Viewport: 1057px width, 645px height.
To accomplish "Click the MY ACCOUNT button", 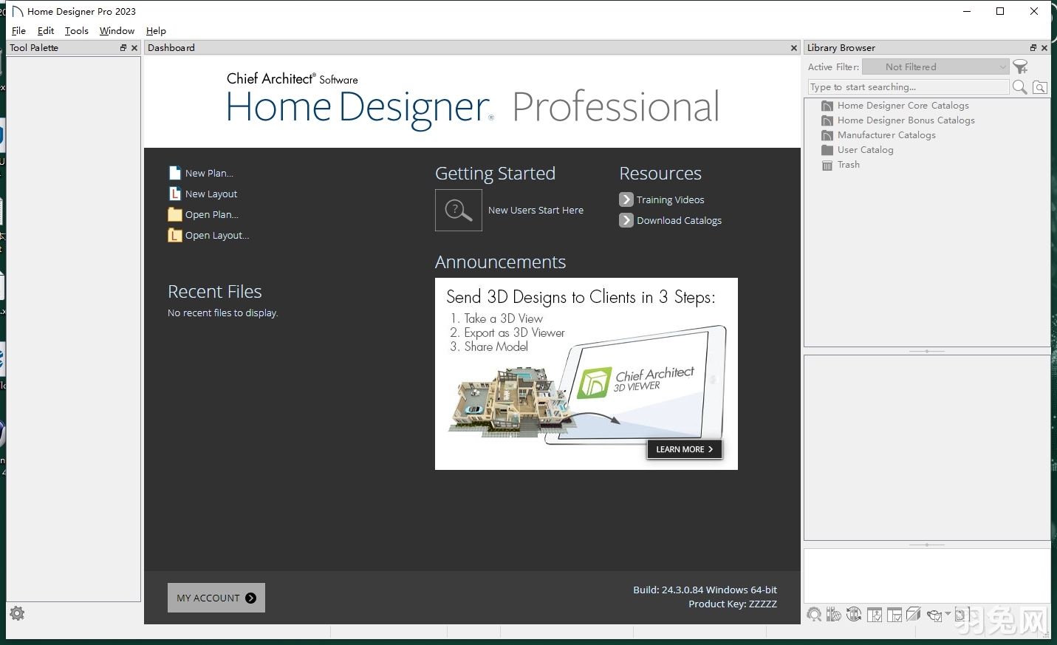I will coord(216,598).
